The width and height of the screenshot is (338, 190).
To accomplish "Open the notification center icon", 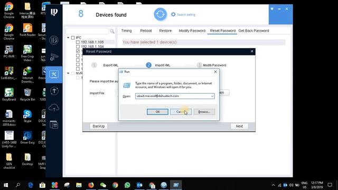I will [x=330, y=185].
